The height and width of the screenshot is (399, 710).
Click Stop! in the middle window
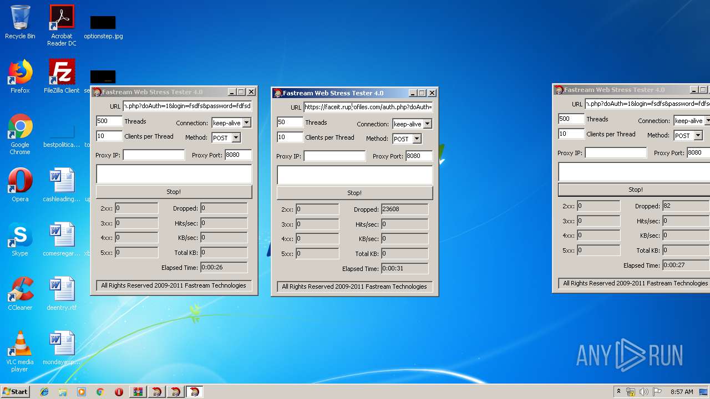[x=354, y=193]
